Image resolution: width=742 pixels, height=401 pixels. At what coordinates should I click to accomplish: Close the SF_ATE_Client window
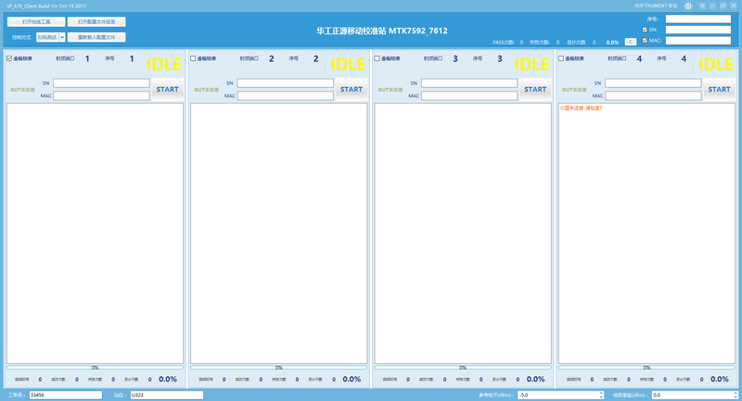[x=733, y=6]
